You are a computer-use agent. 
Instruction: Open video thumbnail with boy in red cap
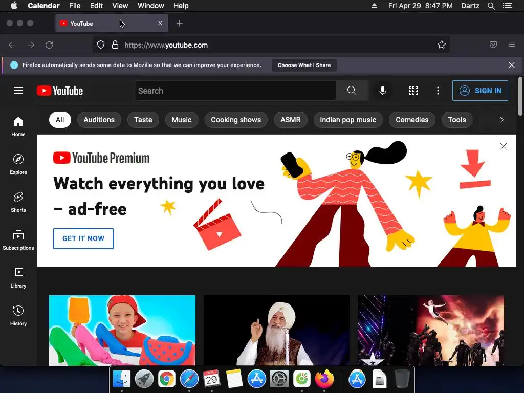tap(122, 330)
